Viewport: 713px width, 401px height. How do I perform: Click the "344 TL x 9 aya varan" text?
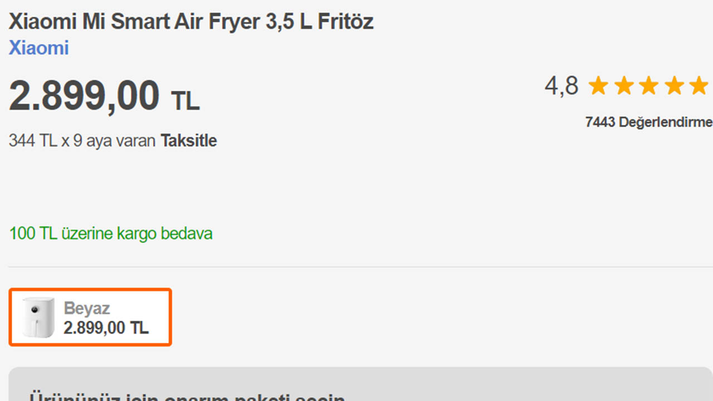82,141
